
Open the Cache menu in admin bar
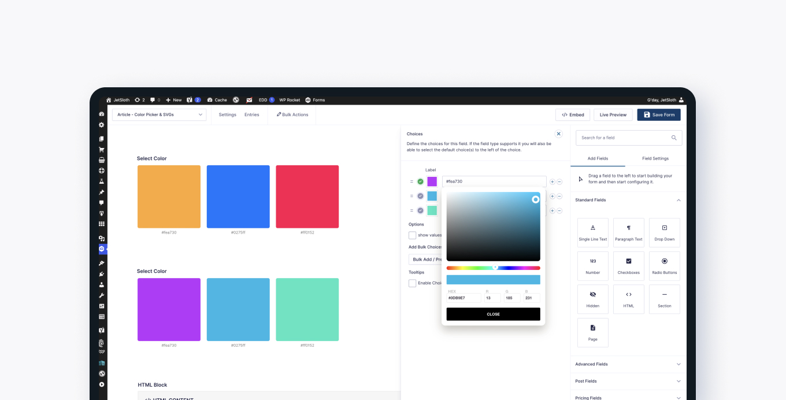coord(217,100)
